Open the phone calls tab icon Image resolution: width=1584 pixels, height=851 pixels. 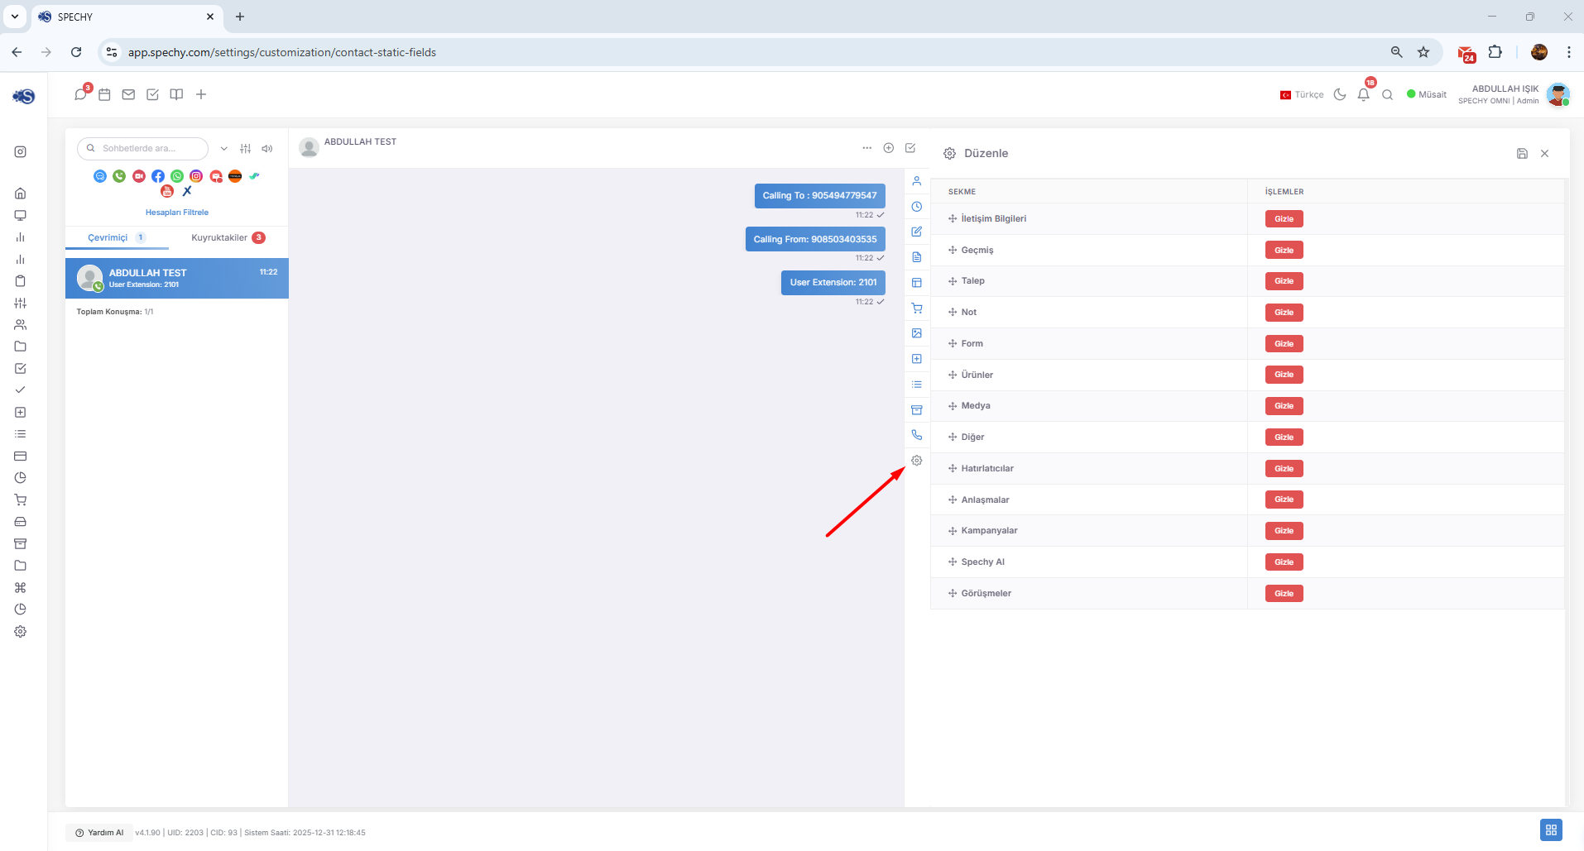click(x=916, y=435)
